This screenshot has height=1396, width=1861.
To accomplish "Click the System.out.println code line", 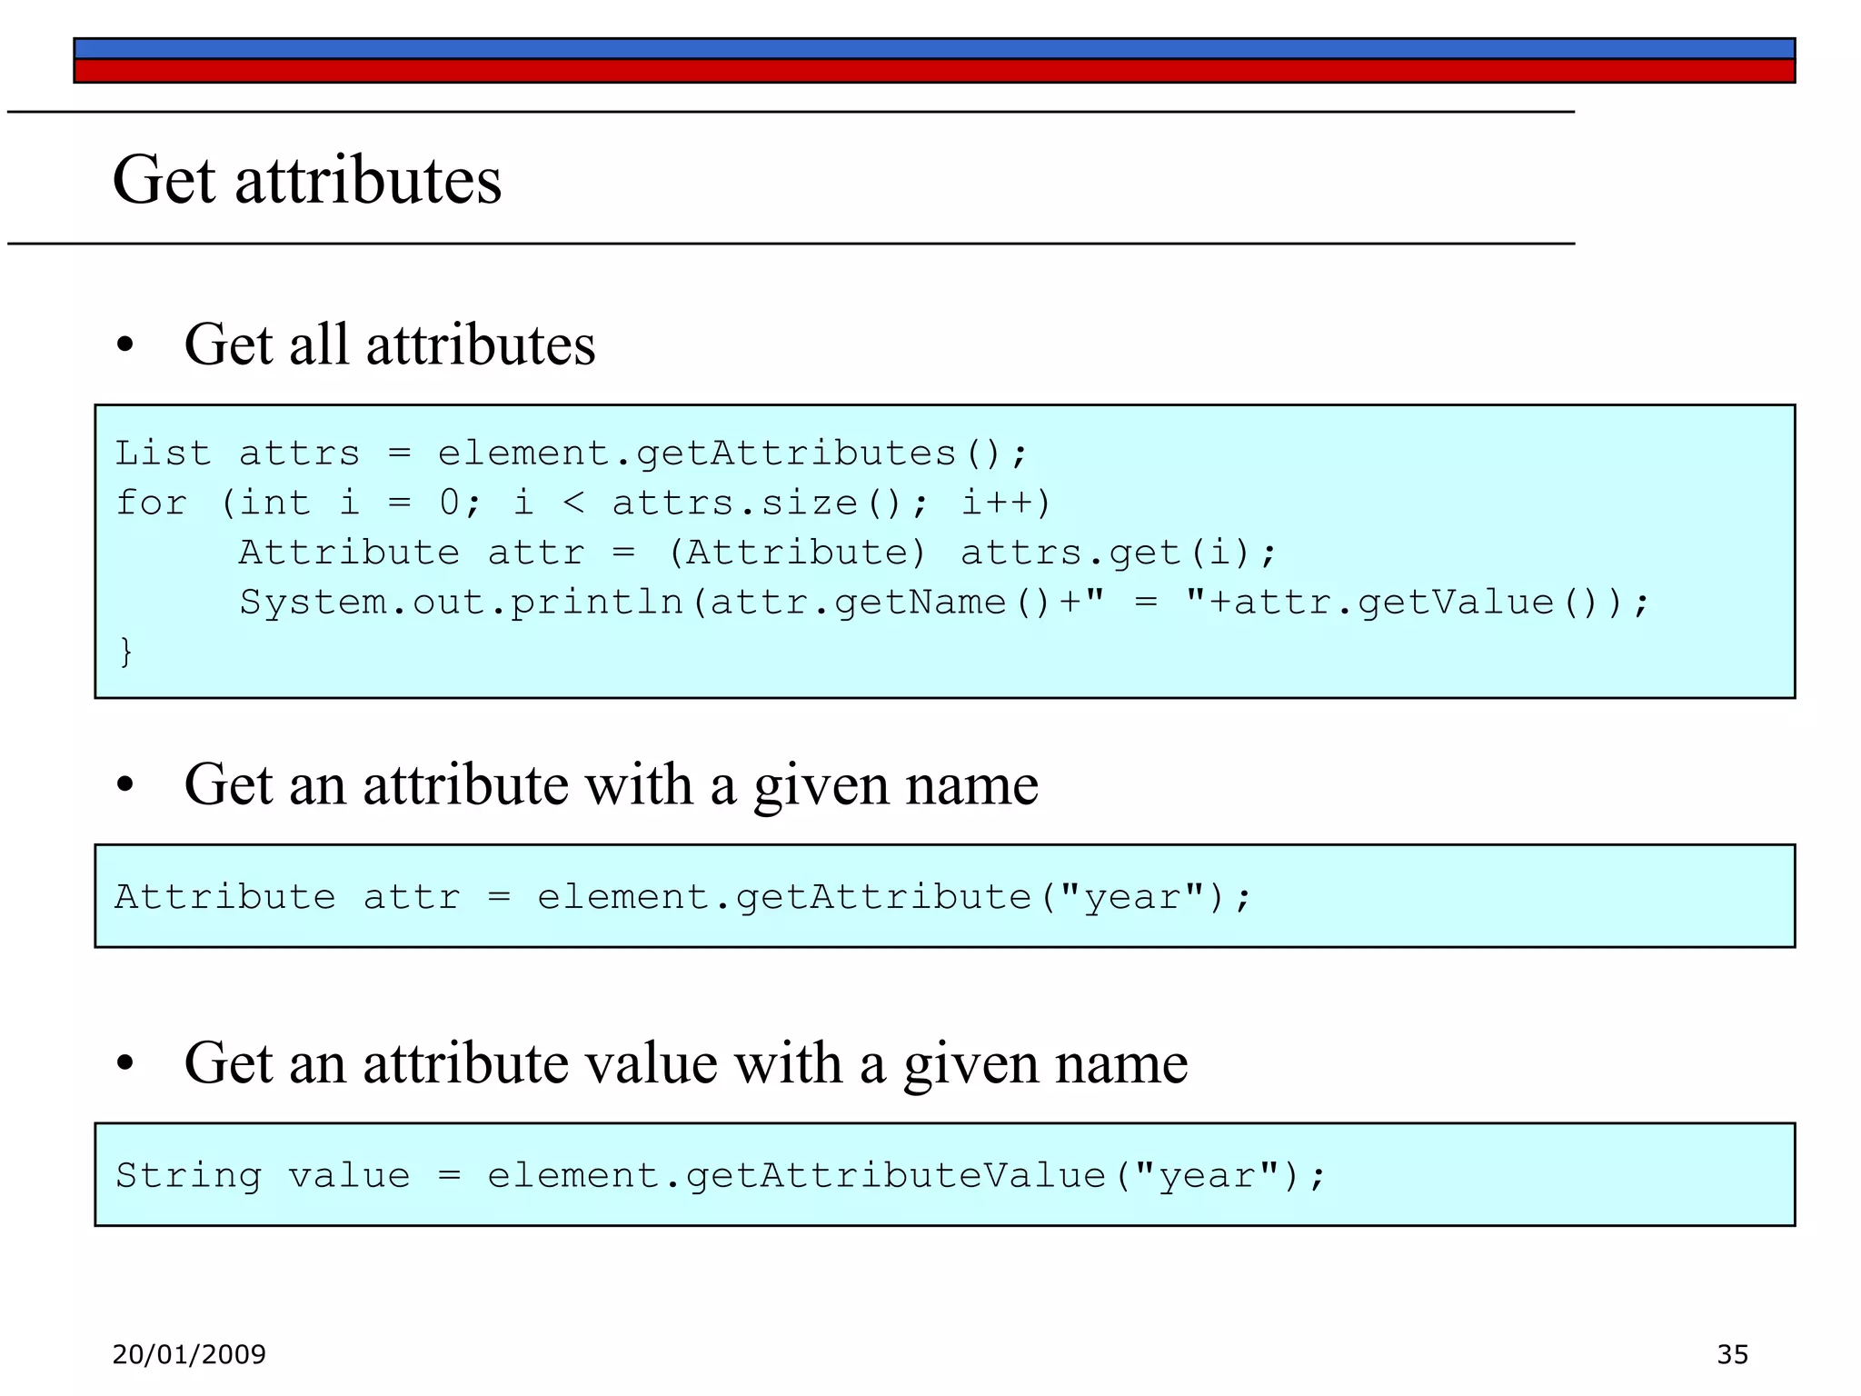I will (944, 603).
